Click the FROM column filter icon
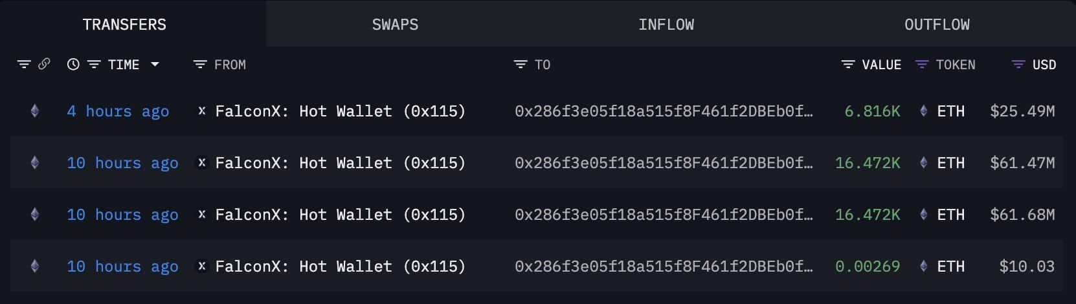The height and width of the screenshot is (304, 1076). click(x=200, y=64)
